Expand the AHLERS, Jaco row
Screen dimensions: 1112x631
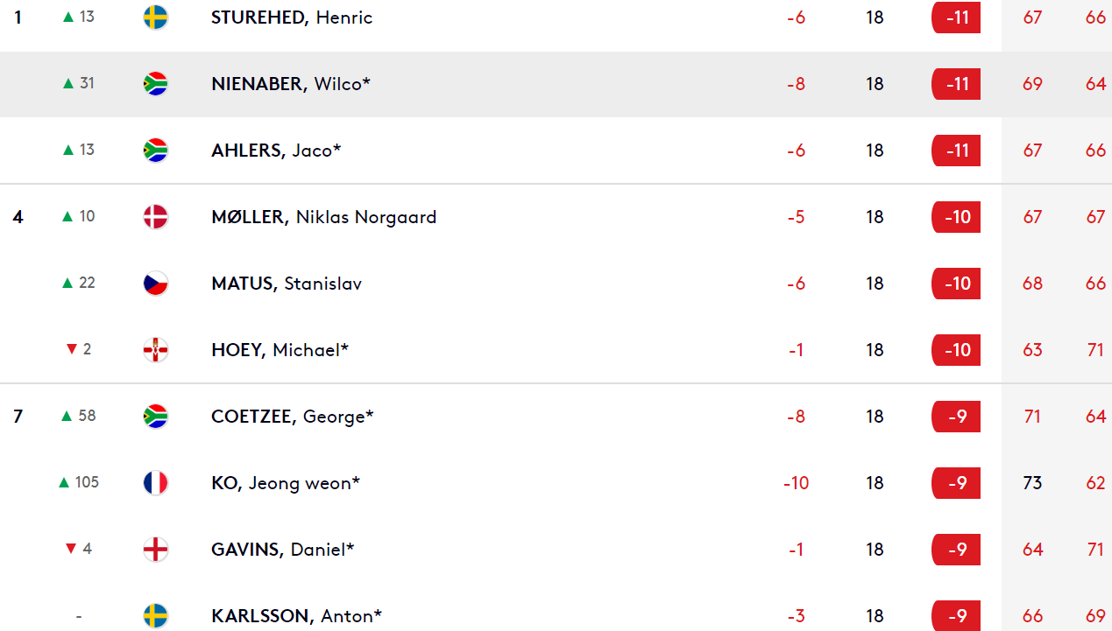tap(556, 151)
